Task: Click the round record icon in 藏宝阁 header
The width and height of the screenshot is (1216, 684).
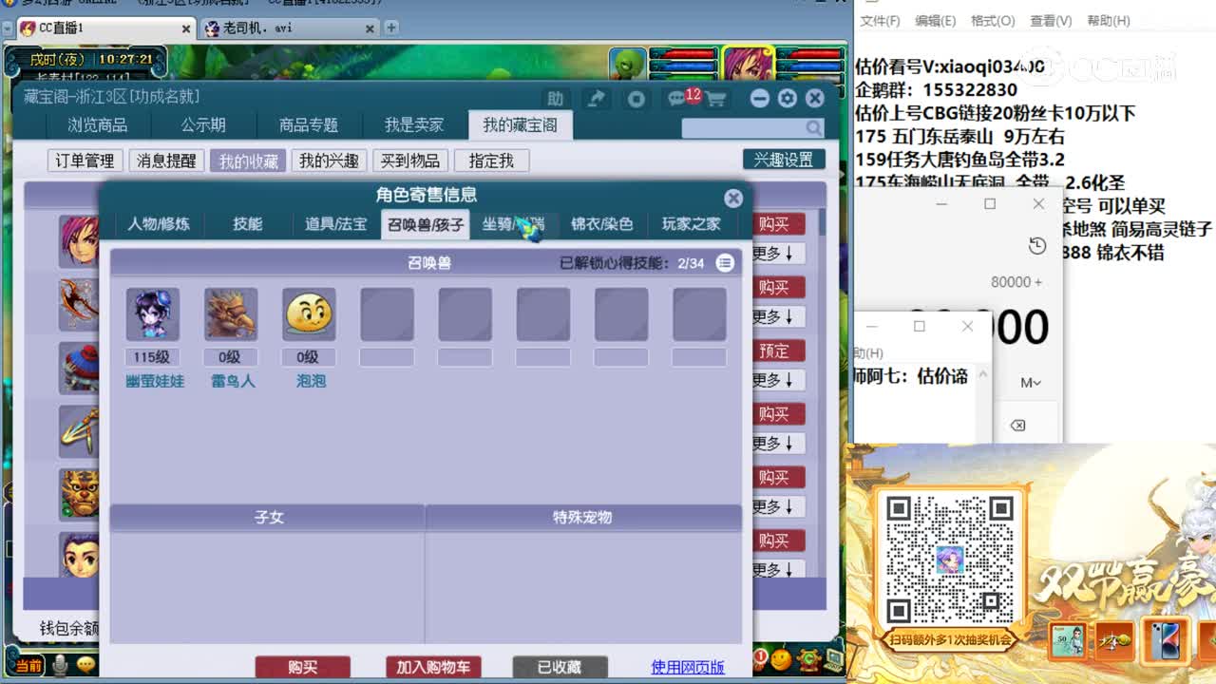Action: click(x=636, y=99)
